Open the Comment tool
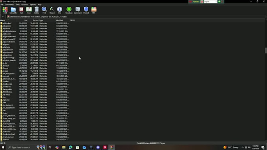267x150 pixels. click(x=78, y=10)
